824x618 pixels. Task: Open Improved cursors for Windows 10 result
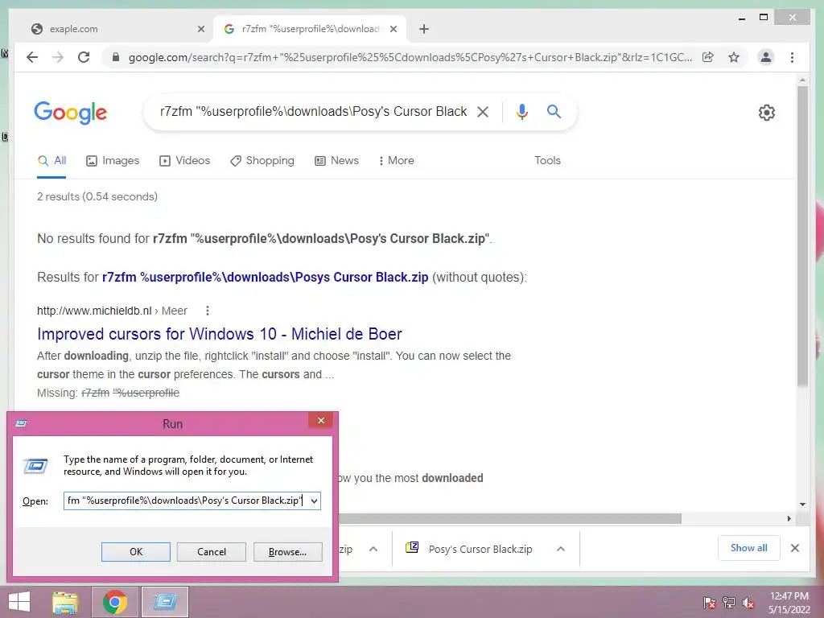[219, 334]
